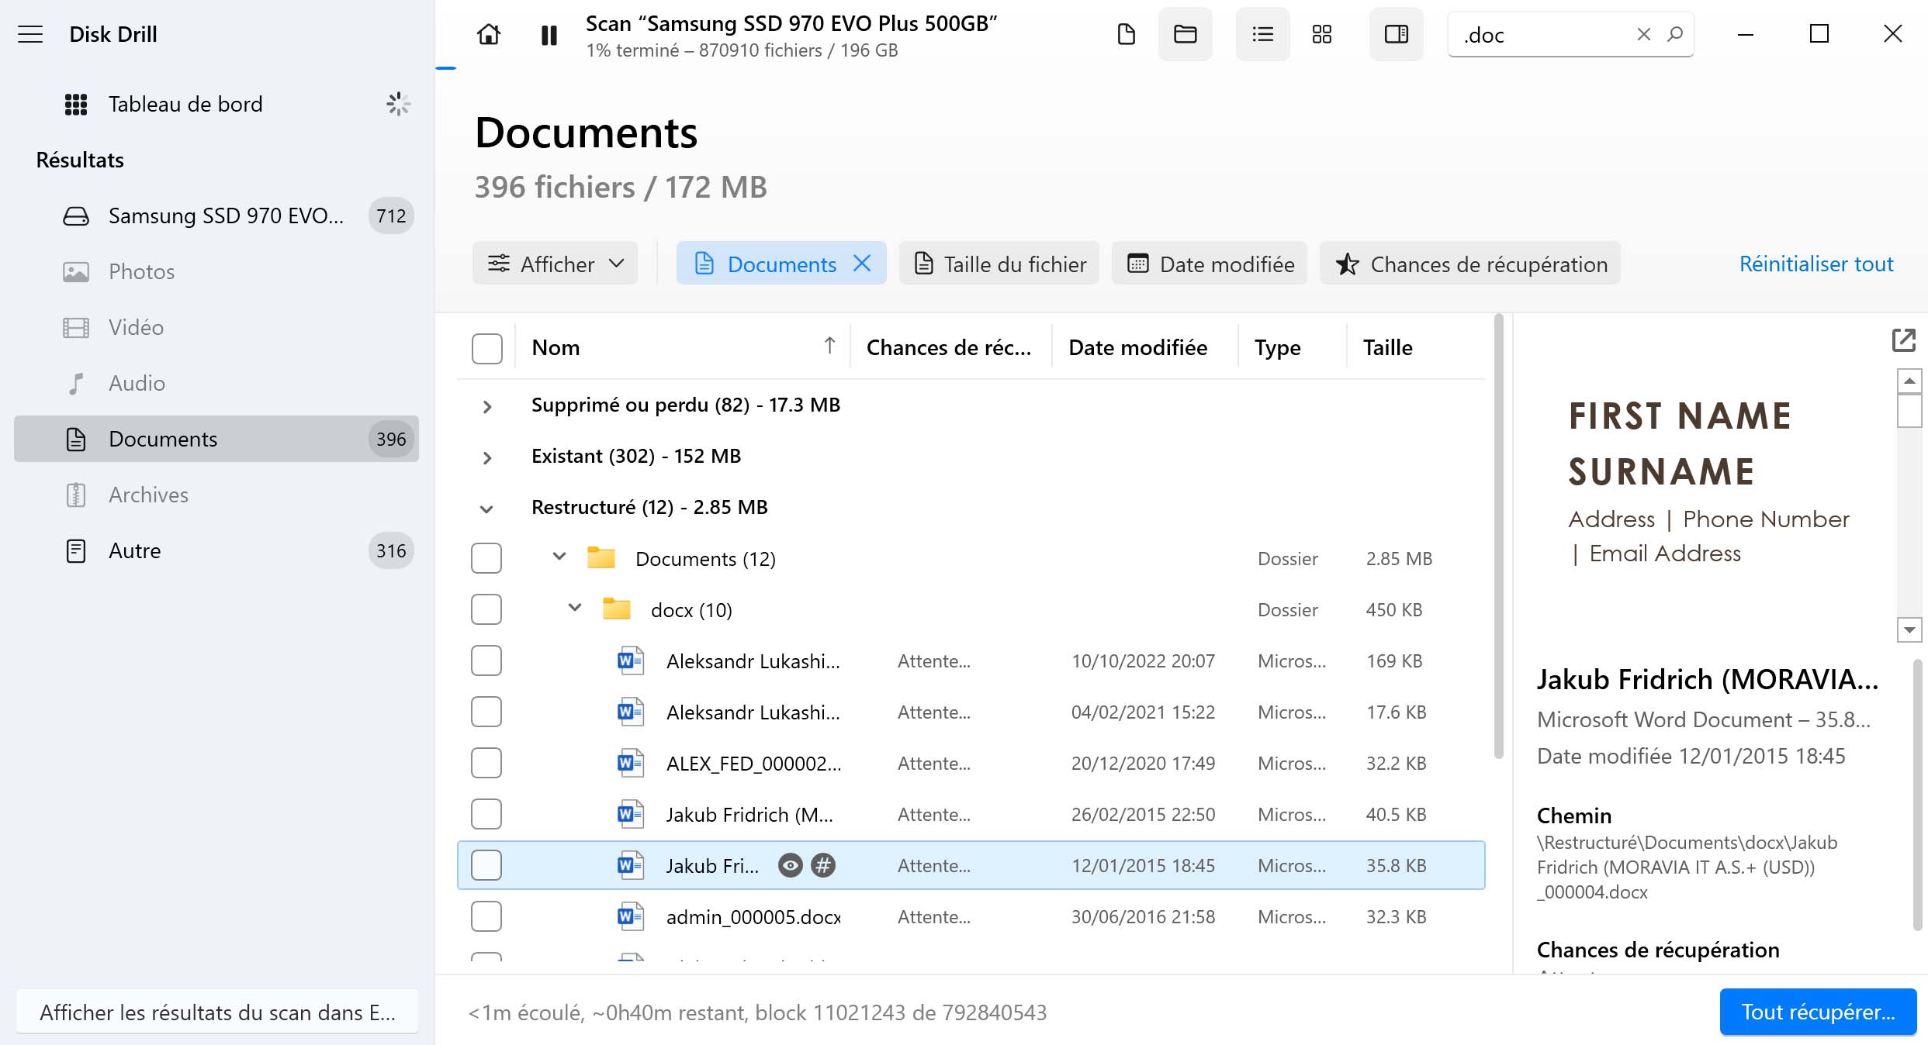Open the Vidéo category
Viewport: 1928px width, 1045px height.
pyautogui.click(x=216, y=327)
